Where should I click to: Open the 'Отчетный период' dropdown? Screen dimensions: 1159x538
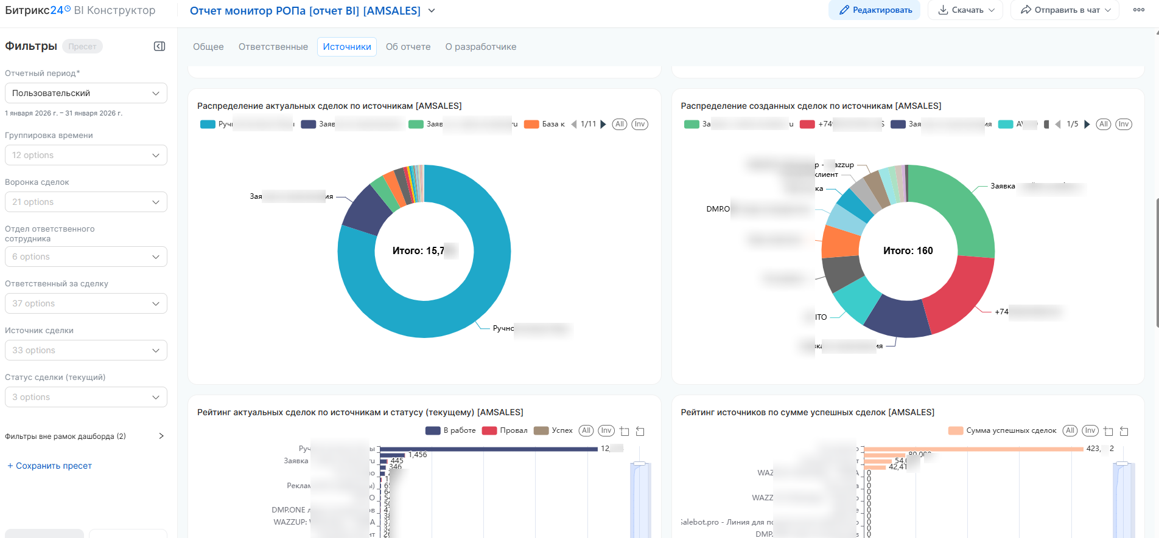tap(86, 93)
